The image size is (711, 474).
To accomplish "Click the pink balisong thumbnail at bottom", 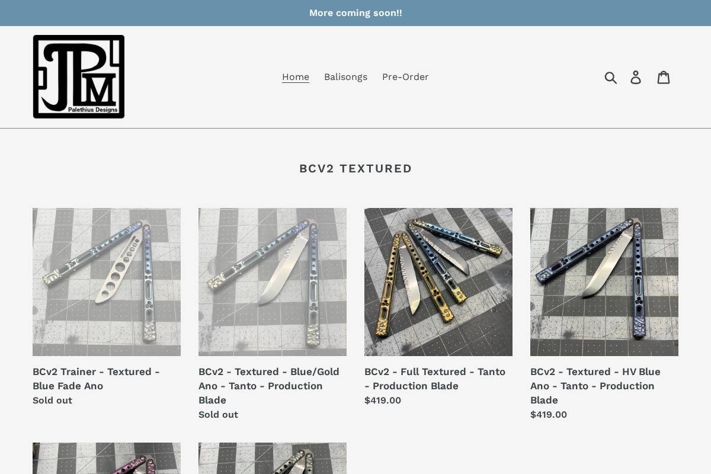I will pyautogui.click(x=107, y=459).
